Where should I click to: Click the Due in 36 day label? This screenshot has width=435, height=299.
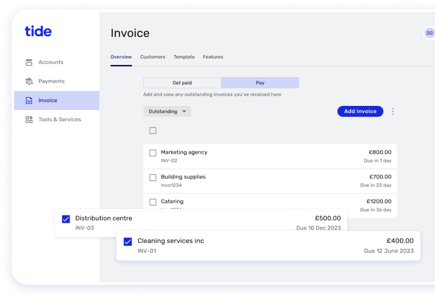376,210
